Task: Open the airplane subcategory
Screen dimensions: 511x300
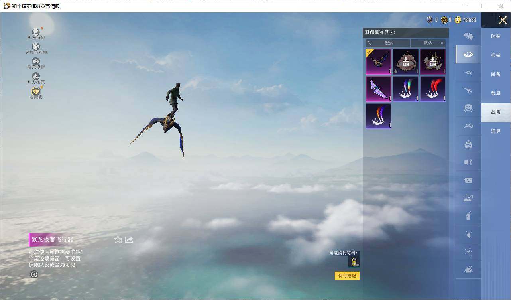Action: coord(468,91)
